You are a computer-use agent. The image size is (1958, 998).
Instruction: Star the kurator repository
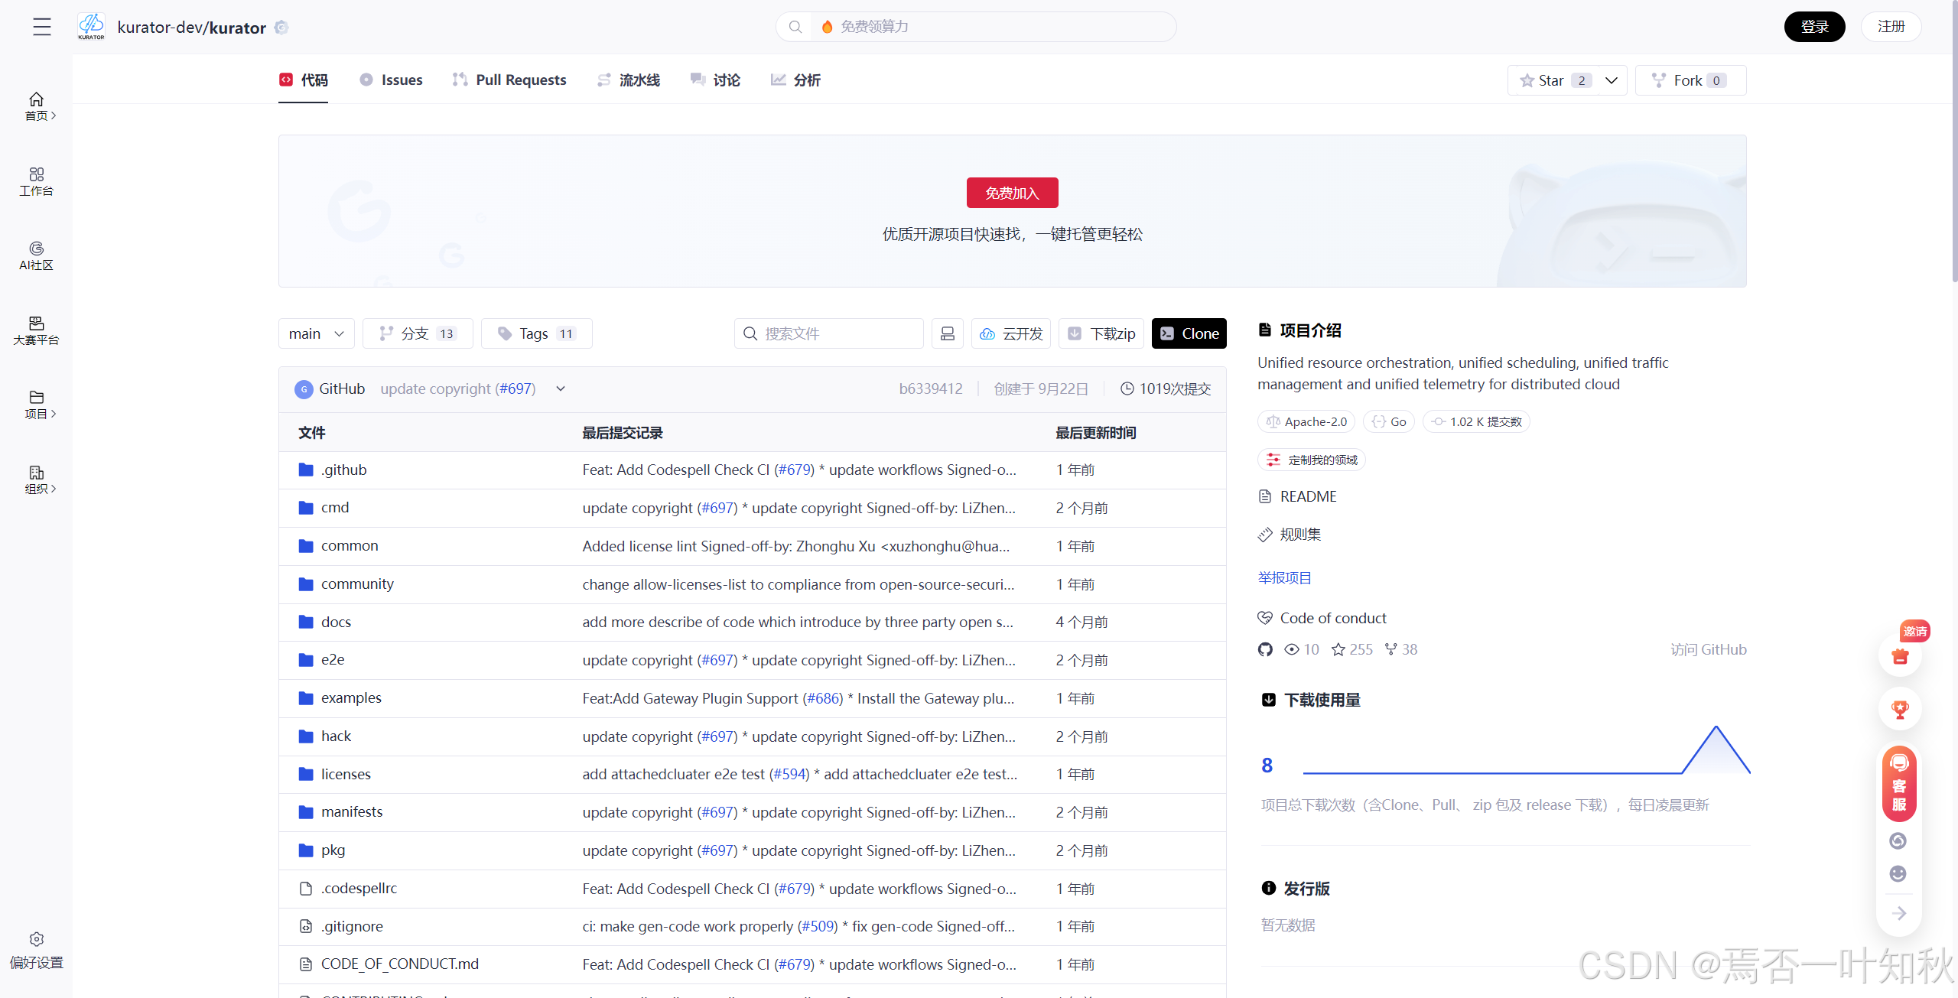click(x=1553, y=80)
